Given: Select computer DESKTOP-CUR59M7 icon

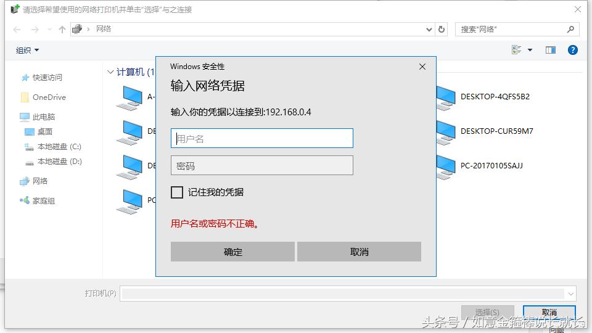Looking at the screenshot, I should [x=446, y=133].
